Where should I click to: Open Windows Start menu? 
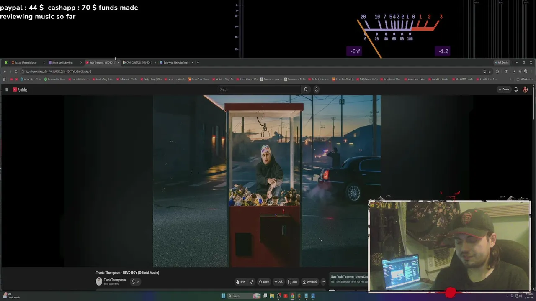(223, 296)
